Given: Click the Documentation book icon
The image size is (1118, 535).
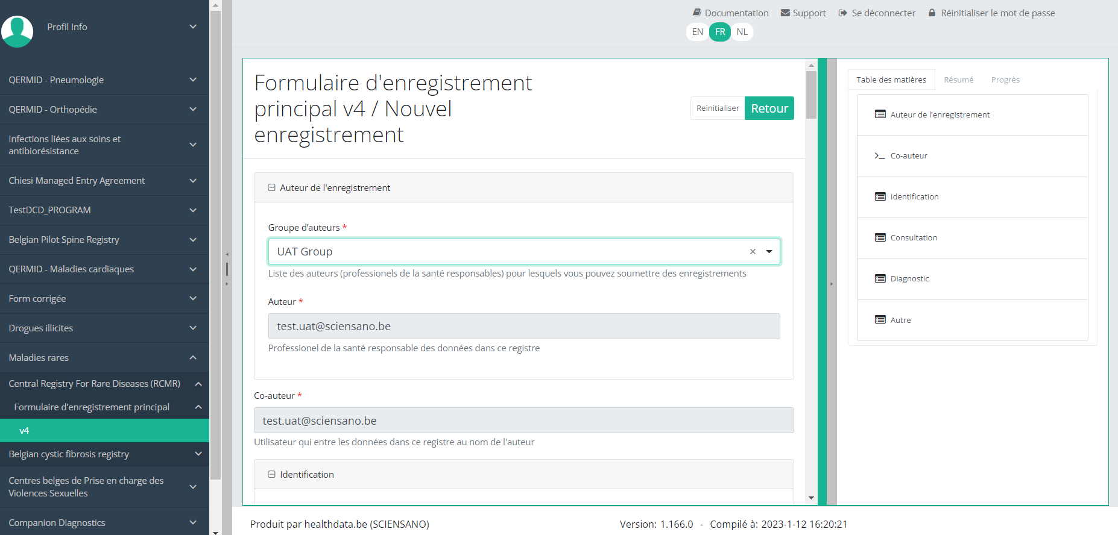Looking at the screenshot, I should [x=696, y=13].
